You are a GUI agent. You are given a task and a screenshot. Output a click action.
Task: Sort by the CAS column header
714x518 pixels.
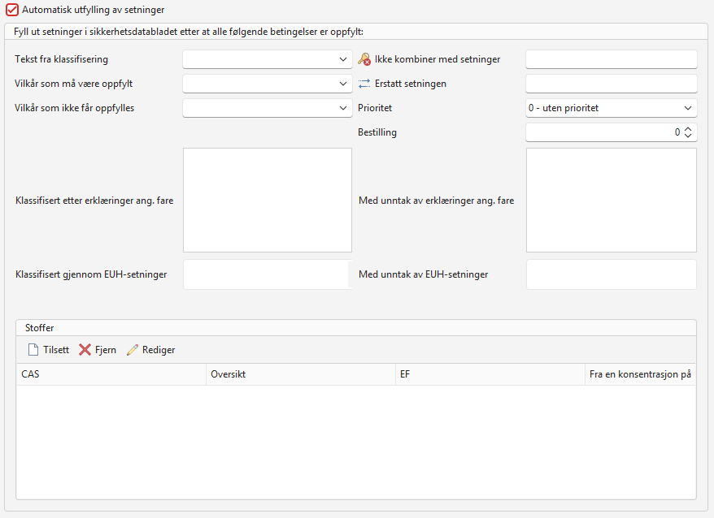[x=111, y=374]
